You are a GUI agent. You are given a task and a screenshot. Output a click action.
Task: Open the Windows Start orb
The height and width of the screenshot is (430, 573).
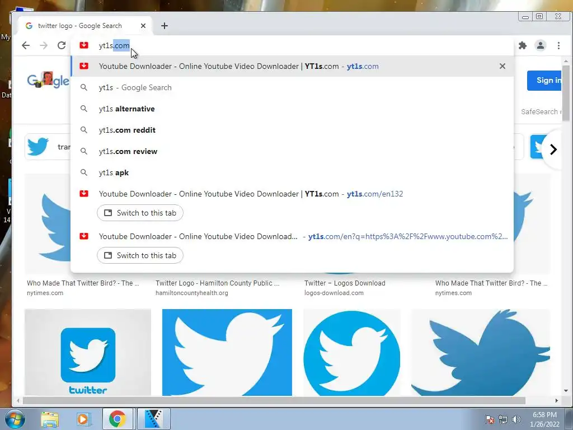[15, 419]
